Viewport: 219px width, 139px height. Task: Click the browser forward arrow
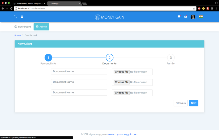(7, 8)
